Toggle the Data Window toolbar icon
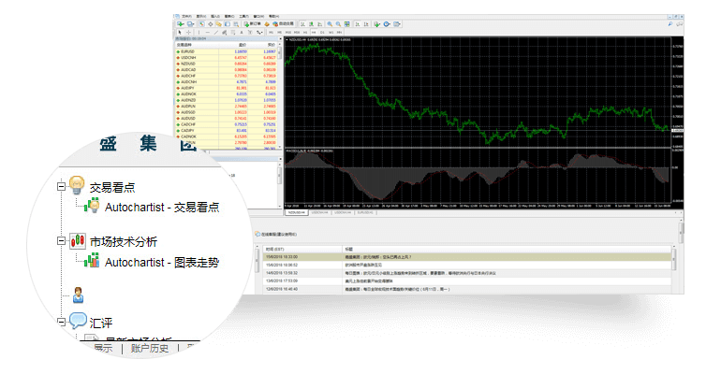The image size is (721, 374). (x=211, y=24)
